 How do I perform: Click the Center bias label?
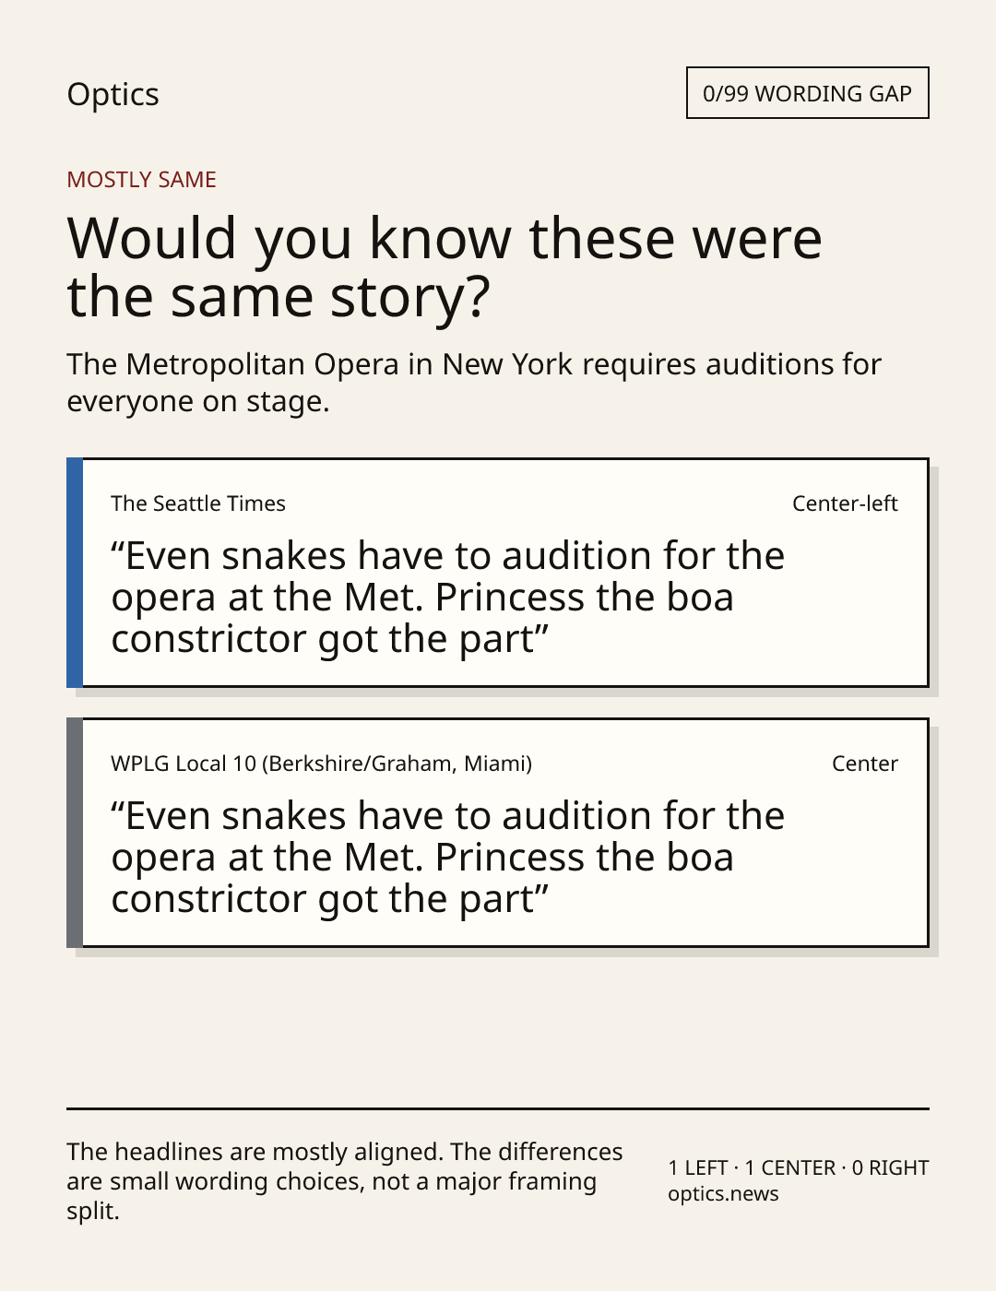(x=864, y=764)
